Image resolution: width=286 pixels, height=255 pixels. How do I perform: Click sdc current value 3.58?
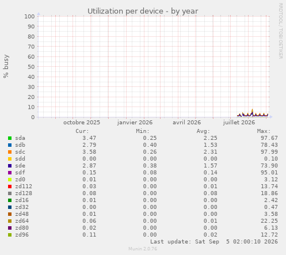[89, 152]
